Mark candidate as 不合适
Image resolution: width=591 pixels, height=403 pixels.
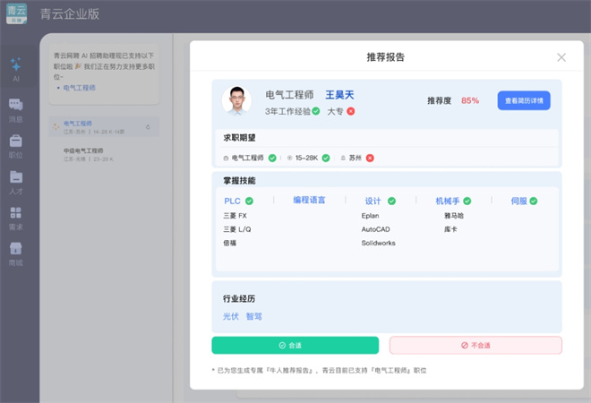pos(475,345)
